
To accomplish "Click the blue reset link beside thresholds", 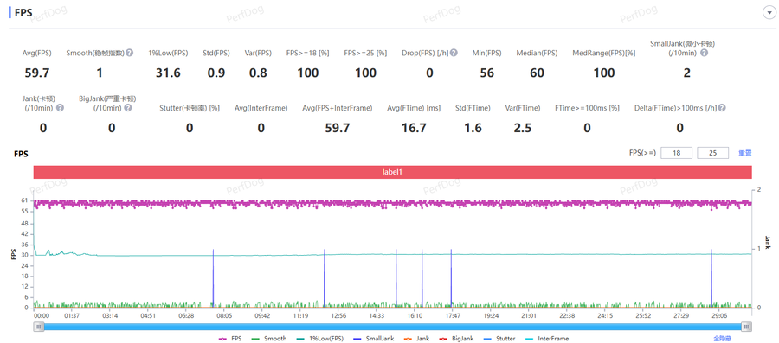I will pos(744,153).
